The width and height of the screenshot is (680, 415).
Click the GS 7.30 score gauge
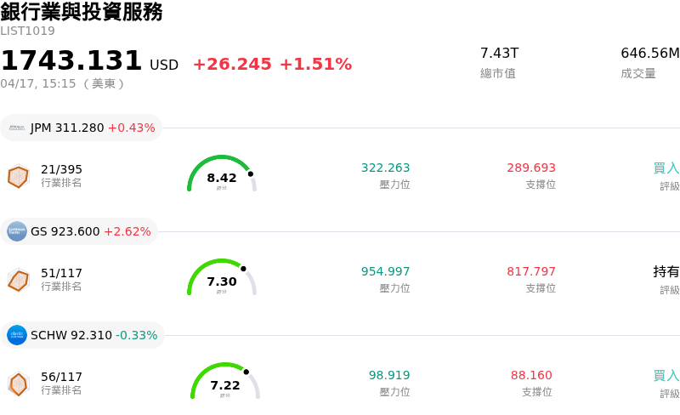222,278
